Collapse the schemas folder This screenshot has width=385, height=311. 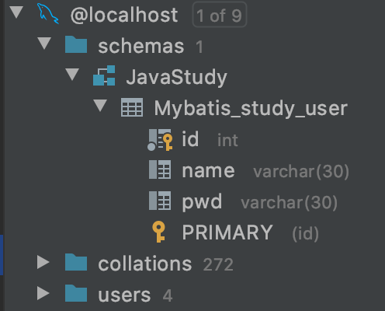(x=44, y=44)
